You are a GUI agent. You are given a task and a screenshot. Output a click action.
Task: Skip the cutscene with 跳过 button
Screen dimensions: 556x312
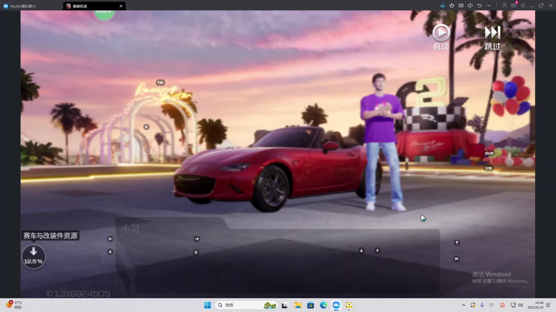click(x=492, y=37)
